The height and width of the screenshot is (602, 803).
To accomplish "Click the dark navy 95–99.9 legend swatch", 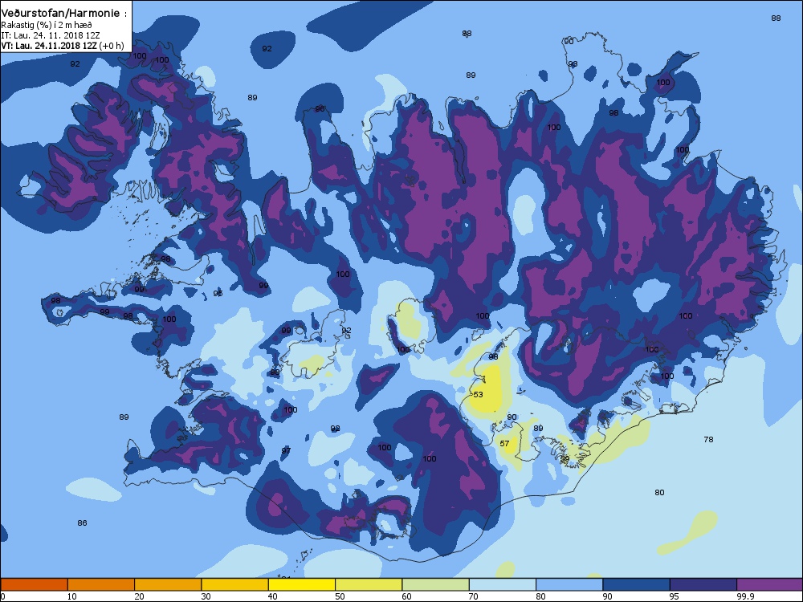I will 703,584.
